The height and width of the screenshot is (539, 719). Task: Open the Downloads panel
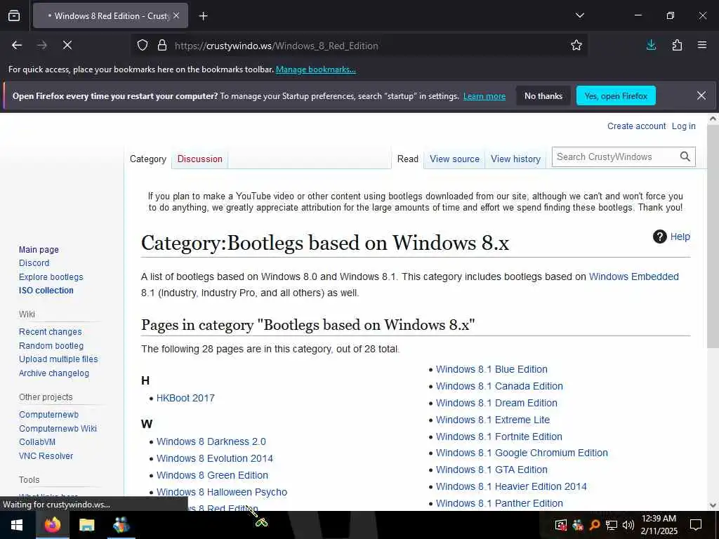(x=651, y=46)
